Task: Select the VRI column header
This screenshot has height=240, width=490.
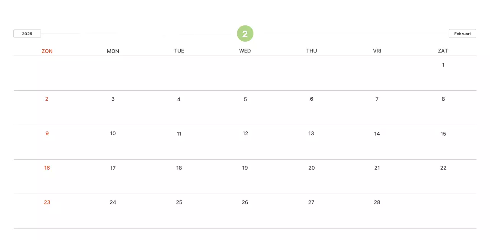Action: click(x=377, y=51)
